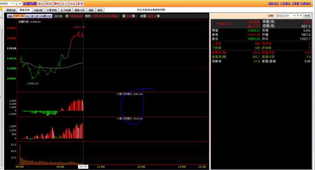
Task: Toggle the 浮 chart option
Action: [32, 16]
